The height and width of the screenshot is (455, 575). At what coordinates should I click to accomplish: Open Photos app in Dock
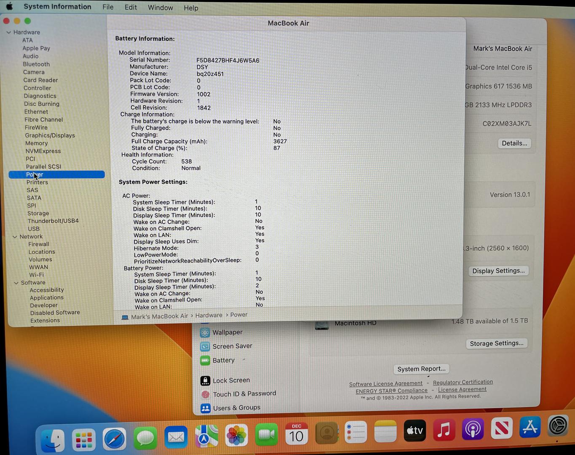[236, 436]
